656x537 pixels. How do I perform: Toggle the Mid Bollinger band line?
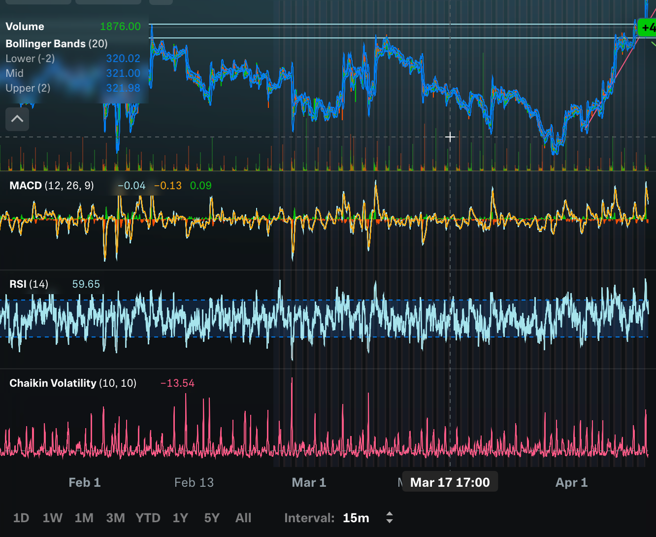pyautogui.click(x=14, y=73)
